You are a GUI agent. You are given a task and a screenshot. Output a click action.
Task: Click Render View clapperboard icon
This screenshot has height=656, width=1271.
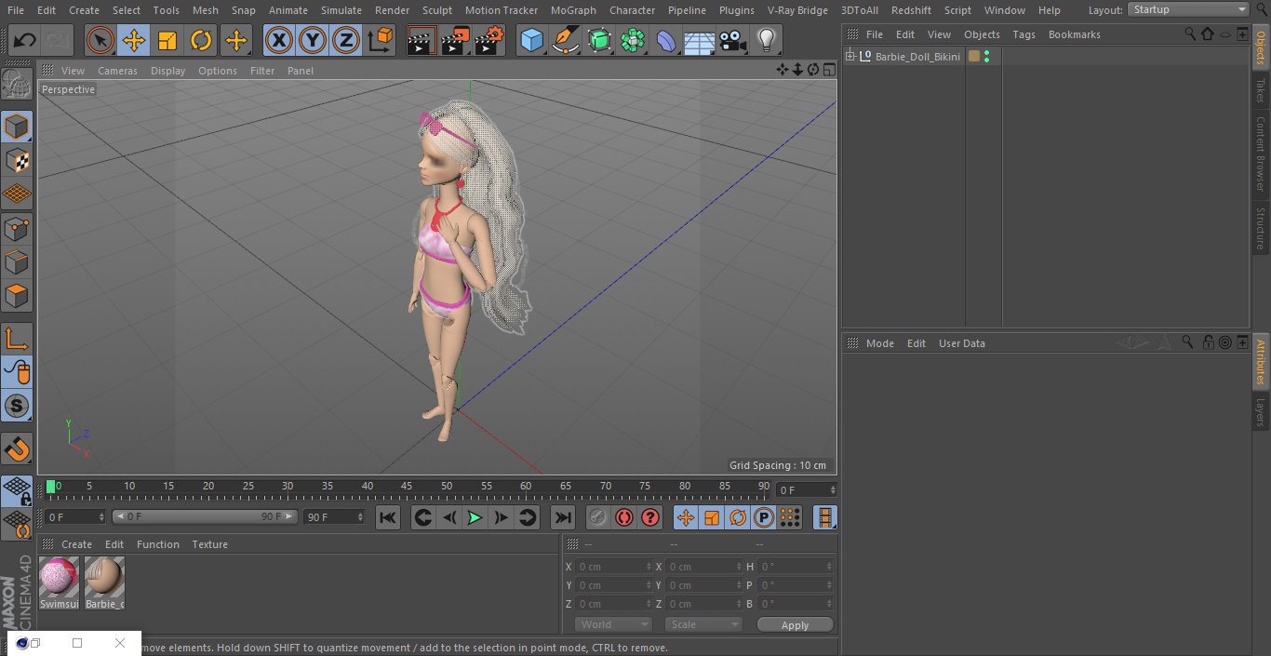click(421, 40)
